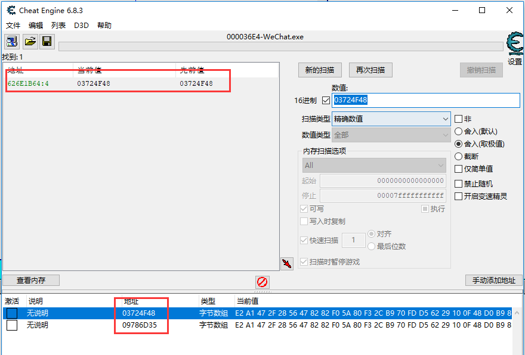Select the 舍入(取极值) radio button
Screen dimensions: 525x355
point(458,144)
